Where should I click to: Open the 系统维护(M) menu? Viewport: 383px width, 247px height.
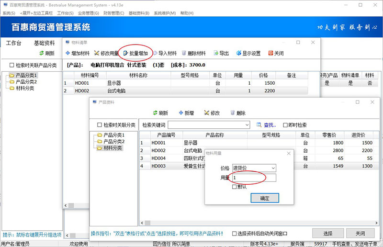(165, 13)
